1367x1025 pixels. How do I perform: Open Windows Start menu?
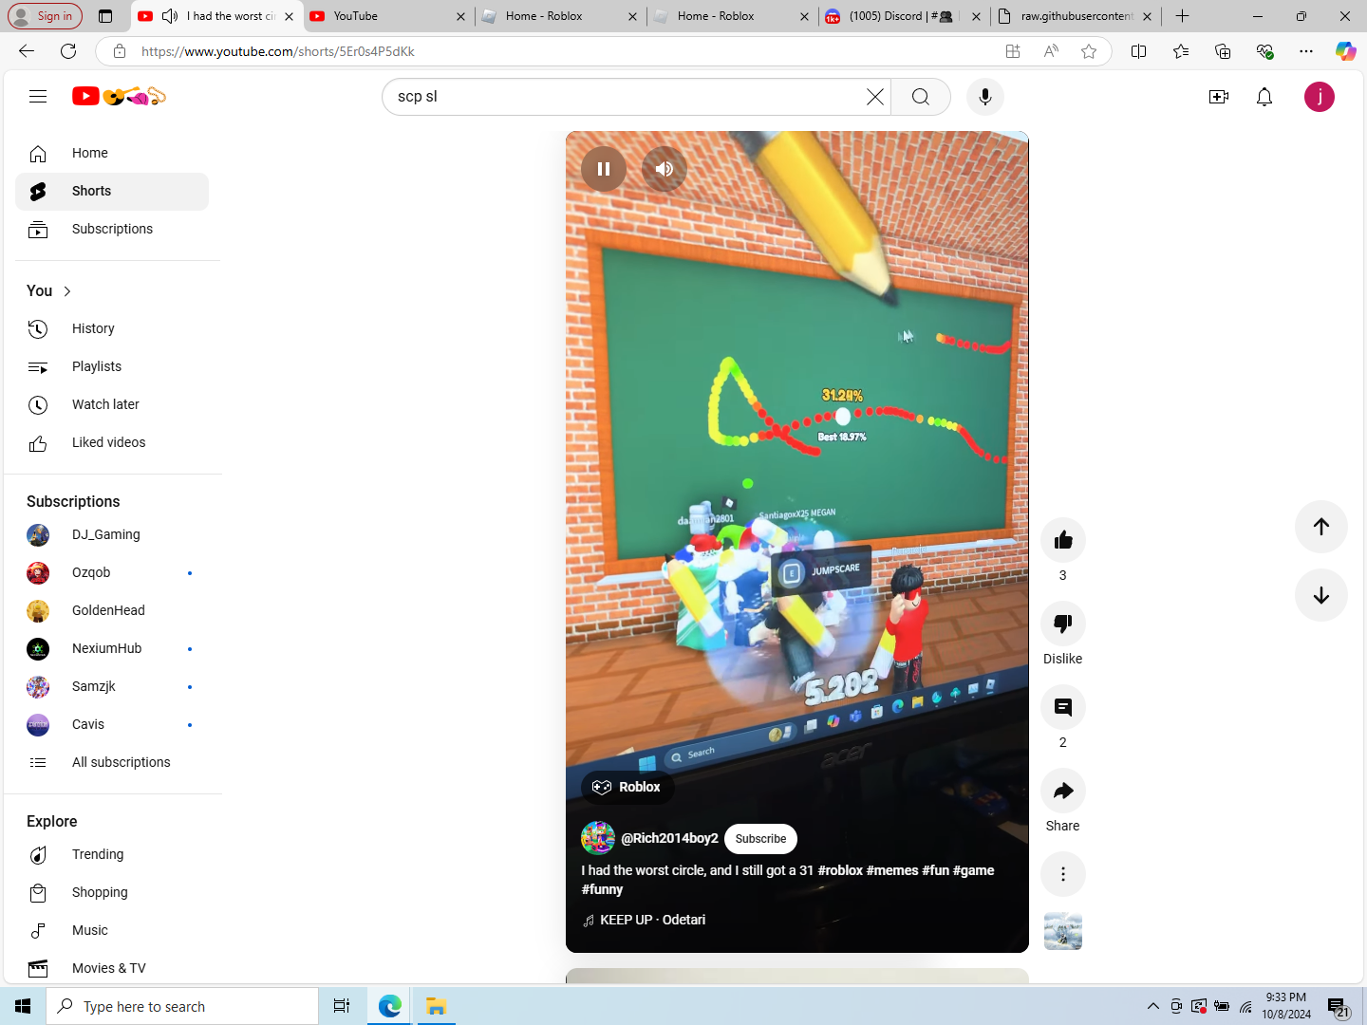23,1006
